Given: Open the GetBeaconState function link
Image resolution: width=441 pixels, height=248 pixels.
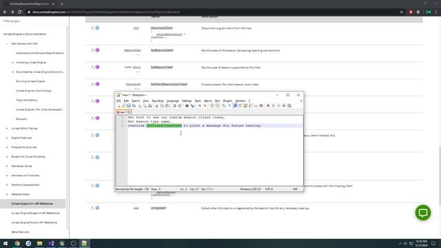Looking at the screenshot, I should coord(162,50).
